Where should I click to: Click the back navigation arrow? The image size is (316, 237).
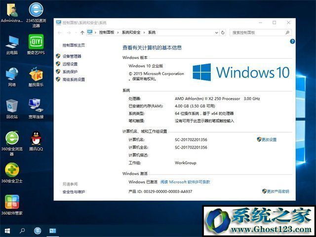[x=60, y=33]
